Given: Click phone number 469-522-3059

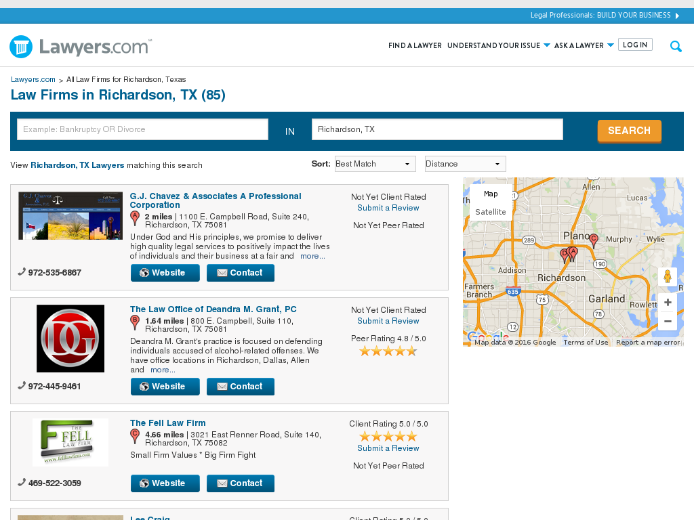Looking at the screenshot, I should coord(55,483).
